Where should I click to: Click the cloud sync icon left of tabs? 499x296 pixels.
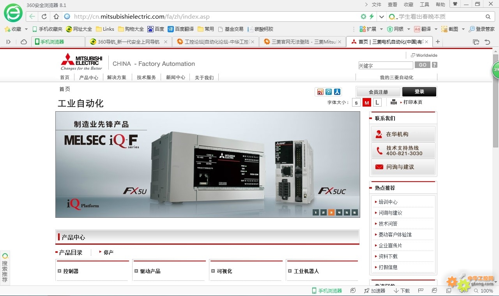pos(24,42)
